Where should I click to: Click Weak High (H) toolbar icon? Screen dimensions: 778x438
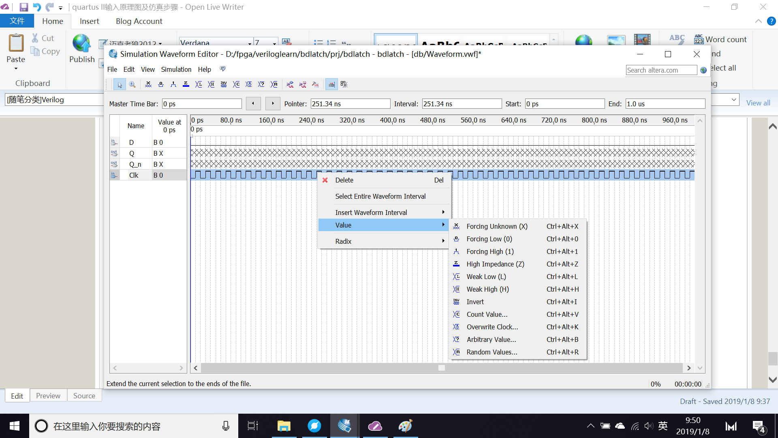pos(211,84)
